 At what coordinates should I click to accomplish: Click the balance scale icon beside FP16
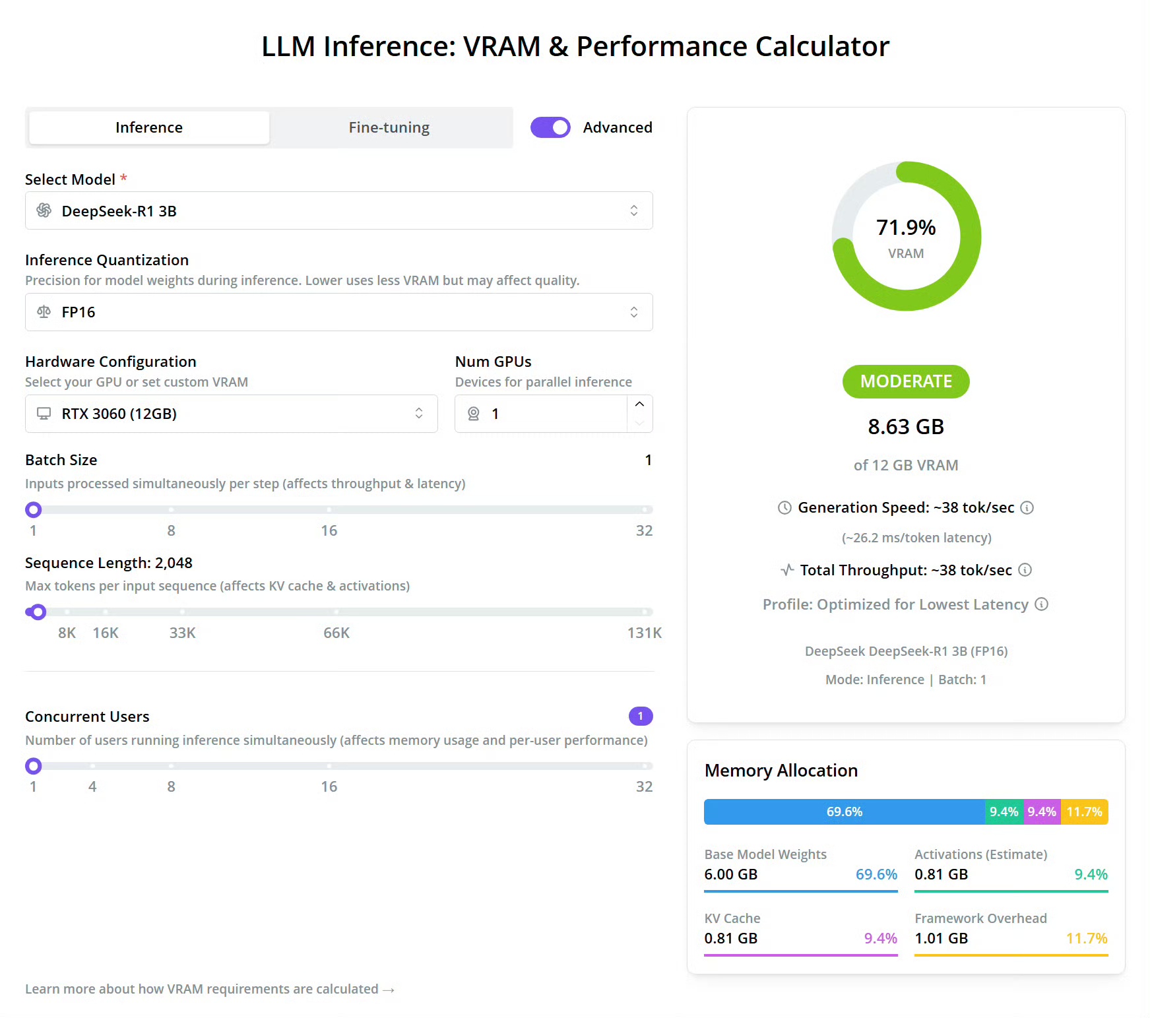pyautogui.click(x=44, y=311)
